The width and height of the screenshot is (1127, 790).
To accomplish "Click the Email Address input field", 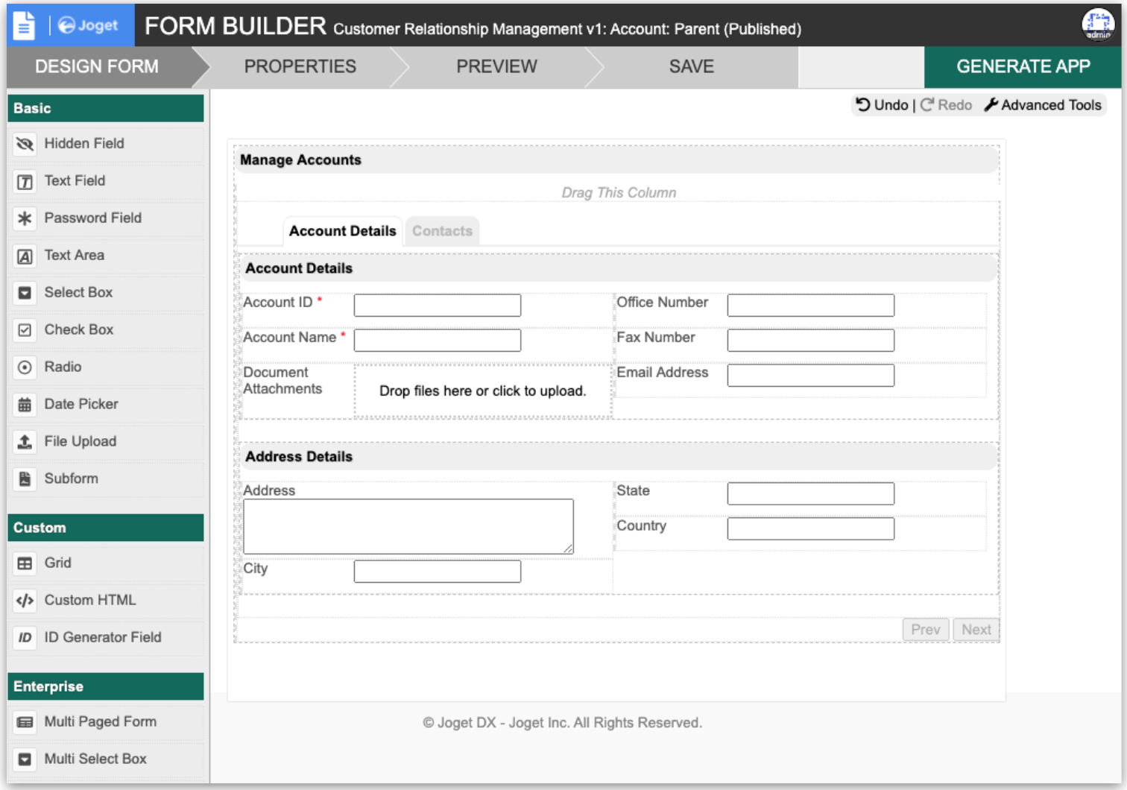I will pyautogui.click(x=811, y=375).
